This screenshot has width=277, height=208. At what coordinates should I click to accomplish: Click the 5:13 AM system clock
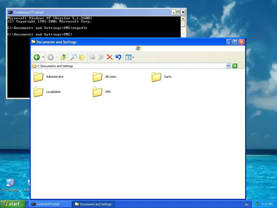click(x=267, y=204)
